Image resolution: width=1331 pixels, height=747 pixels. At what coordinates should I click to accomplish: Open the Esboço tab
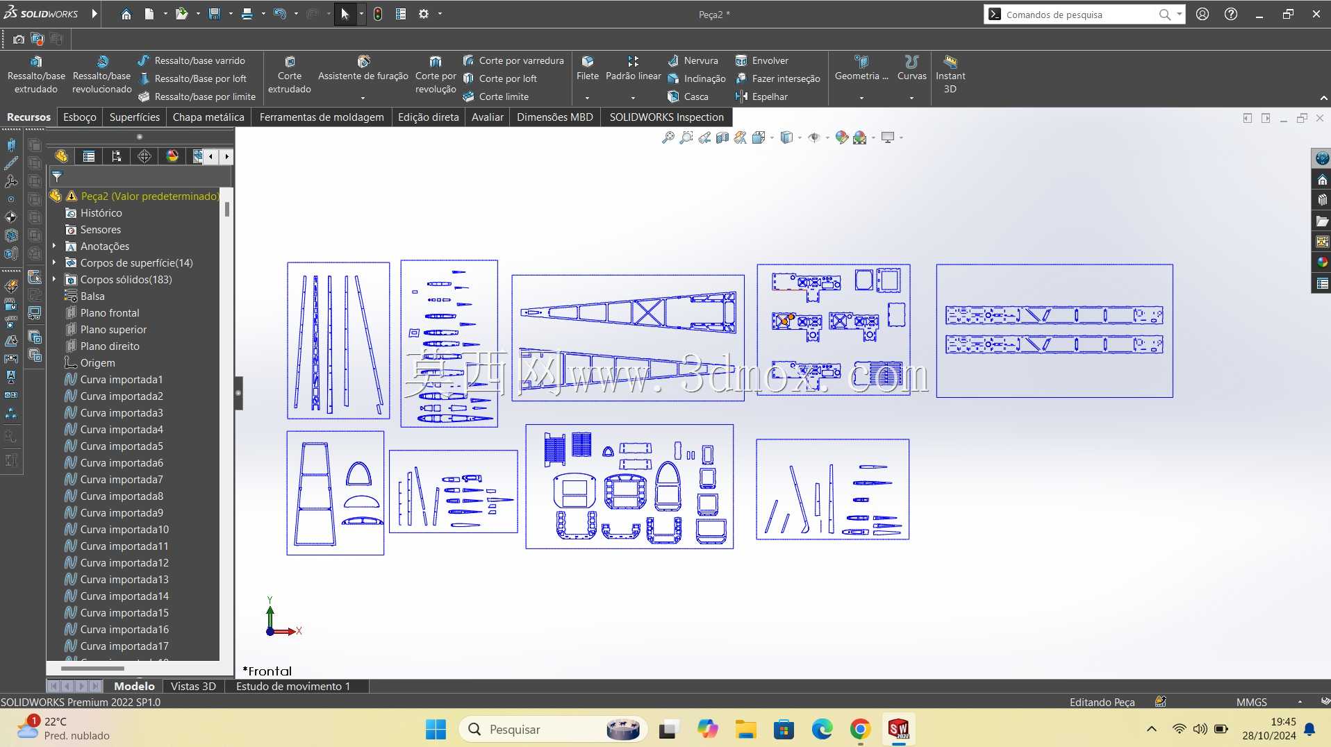tap(80, 117)
